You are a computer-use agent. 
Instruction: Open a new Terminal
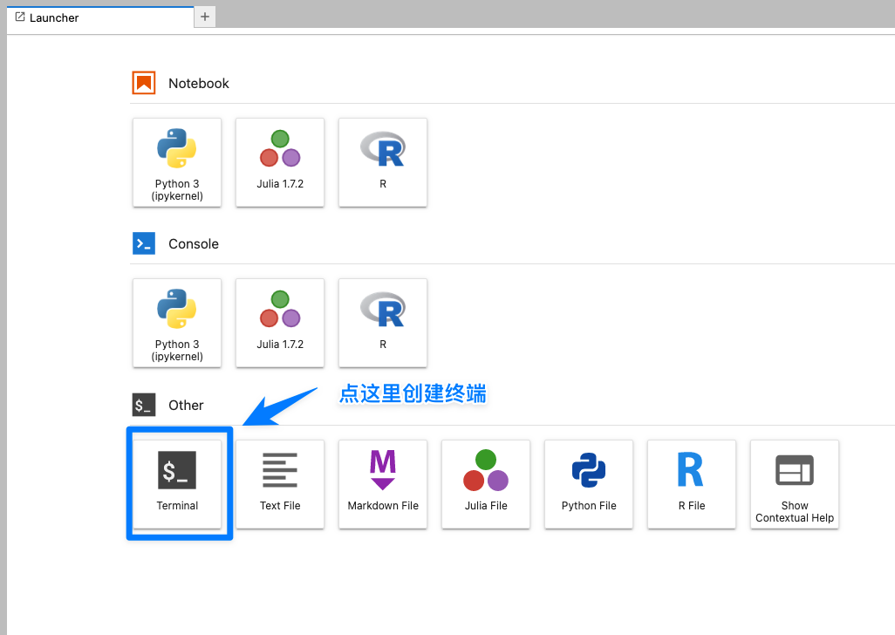pyautogui.click(x=177, y=484)
